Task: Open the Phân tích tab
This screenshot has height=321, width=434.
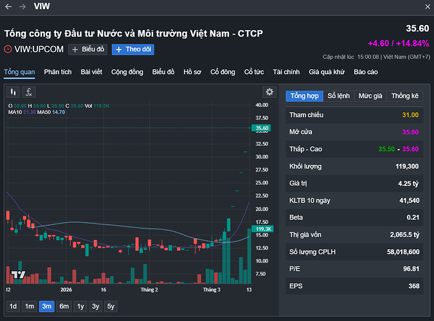Action: click(x=58, y=72)
